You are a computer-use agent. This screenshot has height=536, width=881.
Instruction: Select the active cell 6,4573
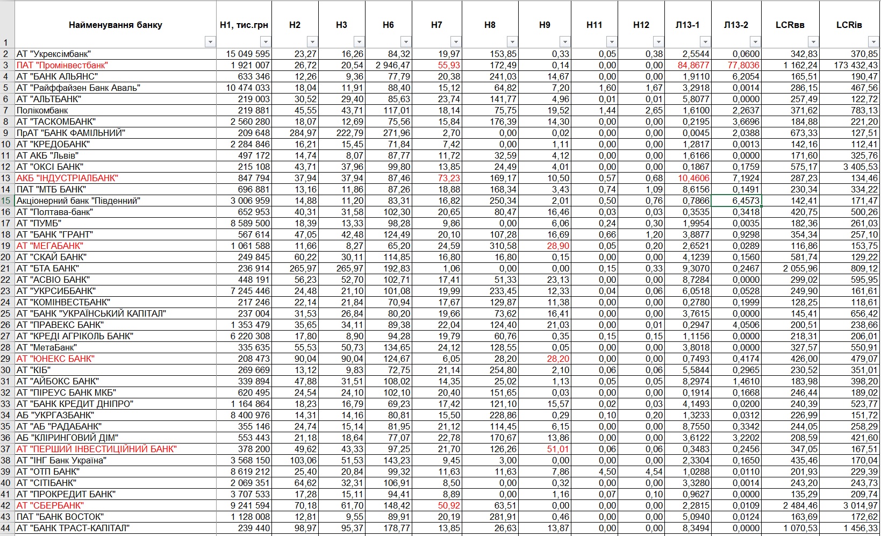point(736,201)
